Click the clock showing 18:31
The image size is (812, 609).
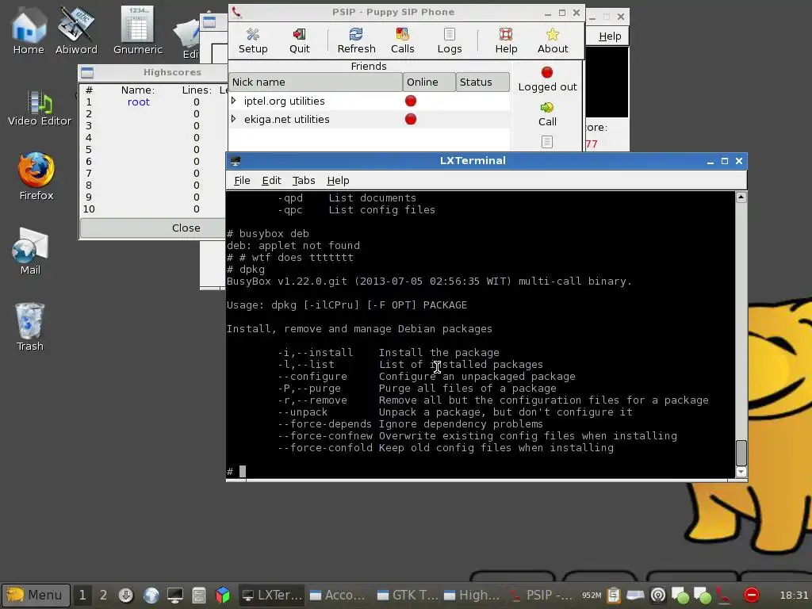[x=794, y=595]
